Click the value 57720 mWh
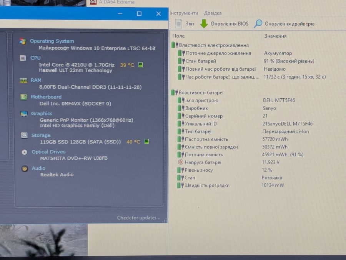 point(275,139)
